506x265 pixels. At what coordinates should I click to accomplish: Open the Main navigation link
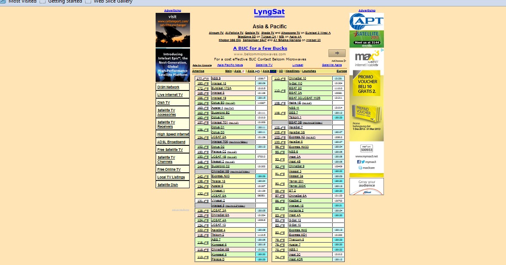pos(228,71)
